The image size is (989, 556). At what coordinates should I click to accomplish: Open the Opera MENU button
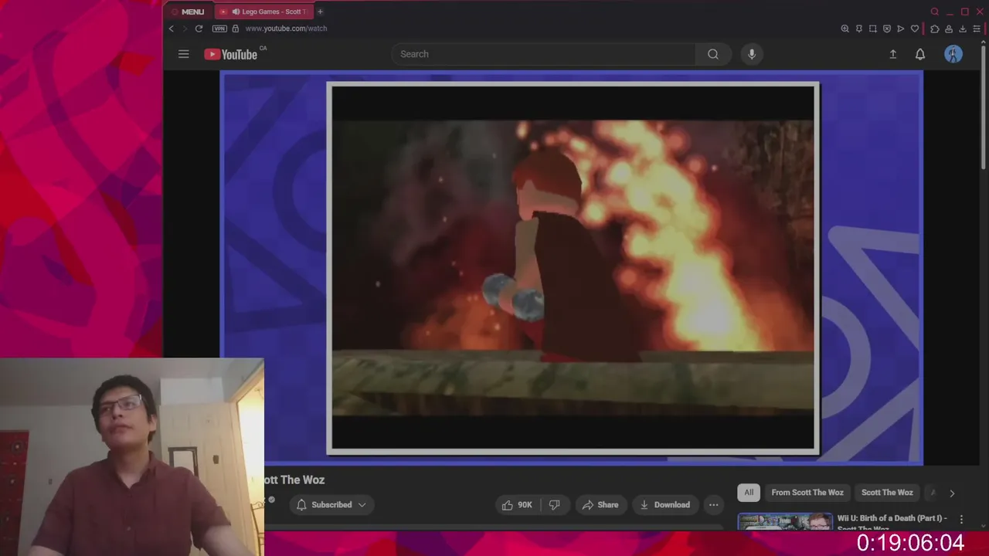click(188, 12)
